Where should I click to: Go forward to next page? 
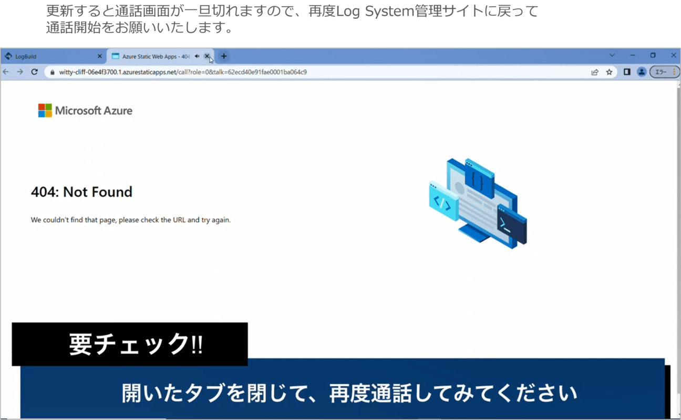(20, 72)
